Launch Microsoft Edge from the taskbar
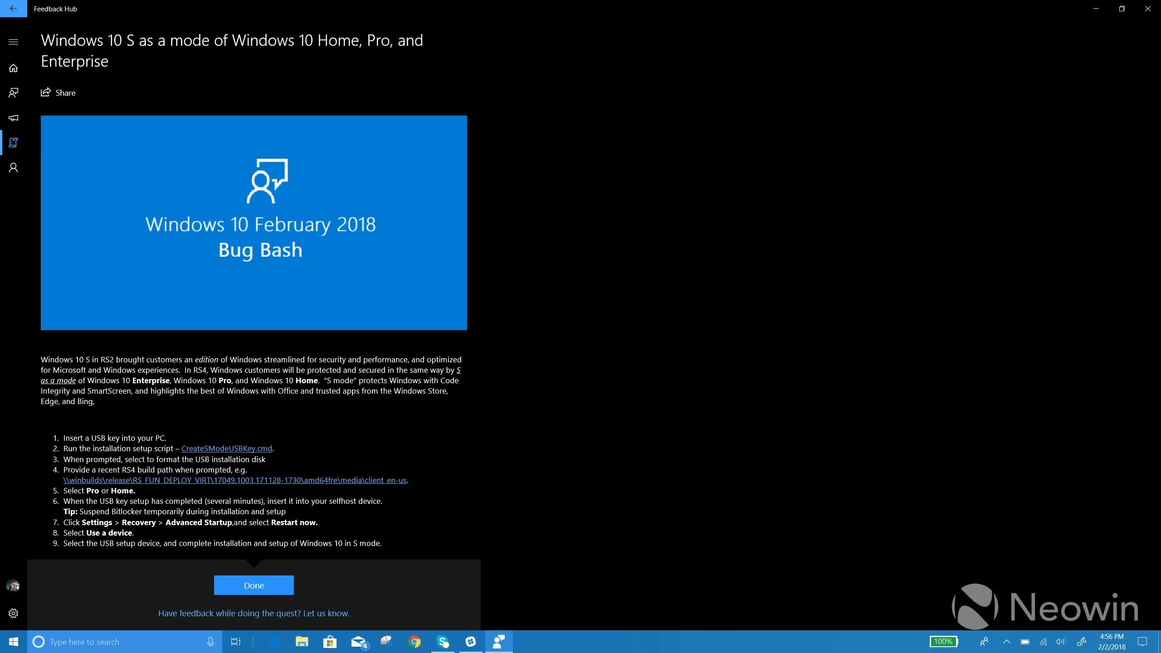1161x653 pixels. [274, 641]
